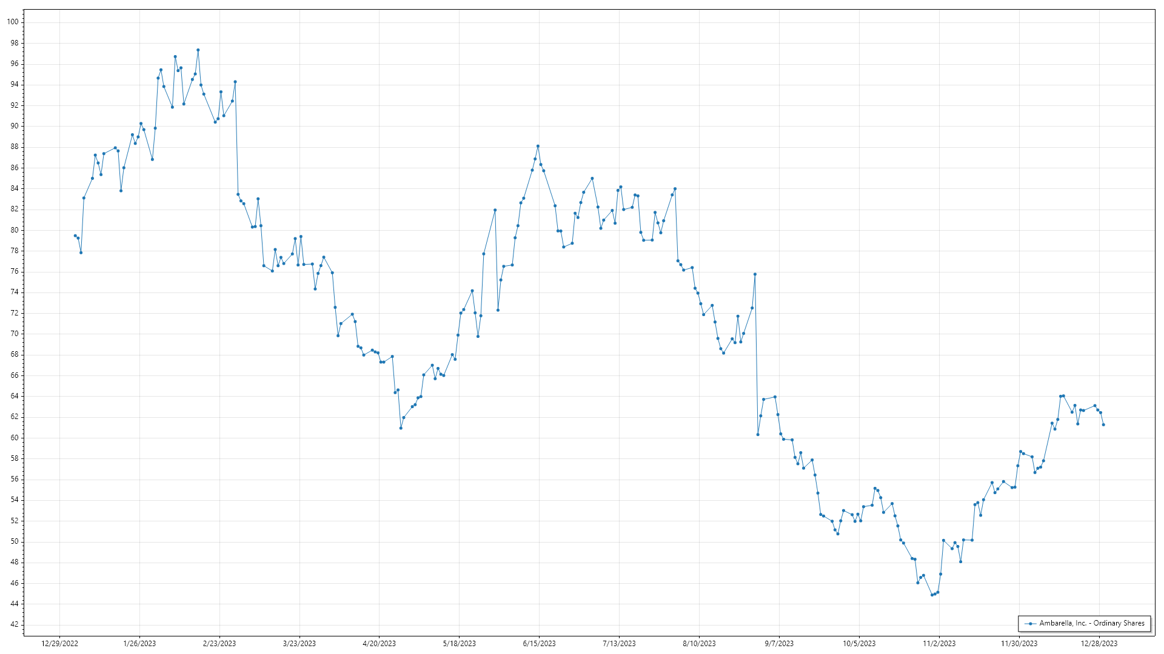This screenshot has height=654, width=1164.
Task: Click the 10/5/2023 x-axis date label
Action: pyautogui.click(x=858, y=644)
